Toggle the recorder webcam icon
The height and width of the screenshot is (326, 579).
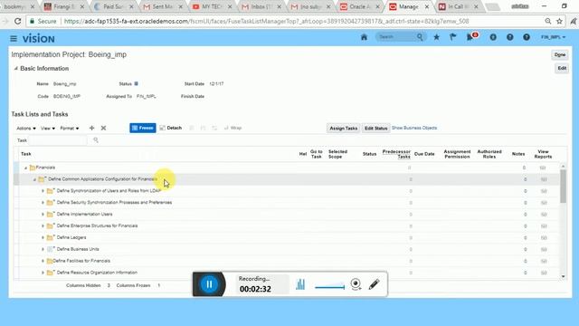coord(356,283)
